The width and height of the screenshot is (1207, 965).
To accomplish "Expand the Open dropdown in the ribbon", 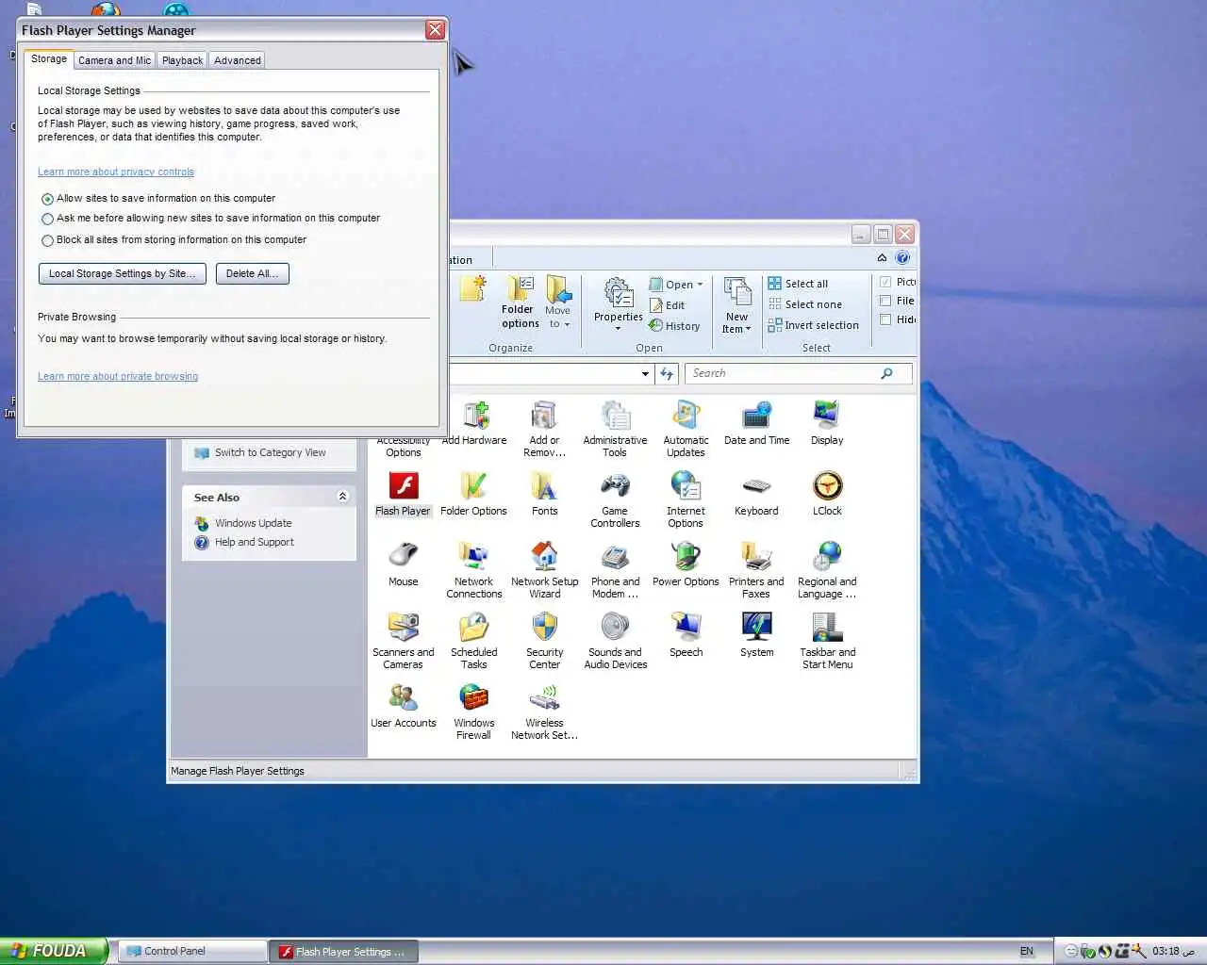I will [x=700, y=285].
